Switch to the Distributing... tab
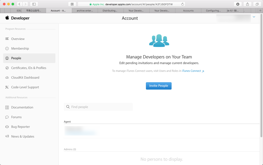This screenshot has width=263, height=165. click(110, 10)
